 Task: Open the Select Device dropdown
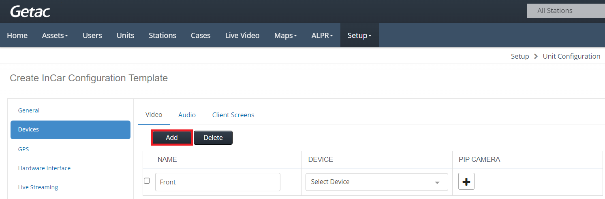click(x=377, y=182)
